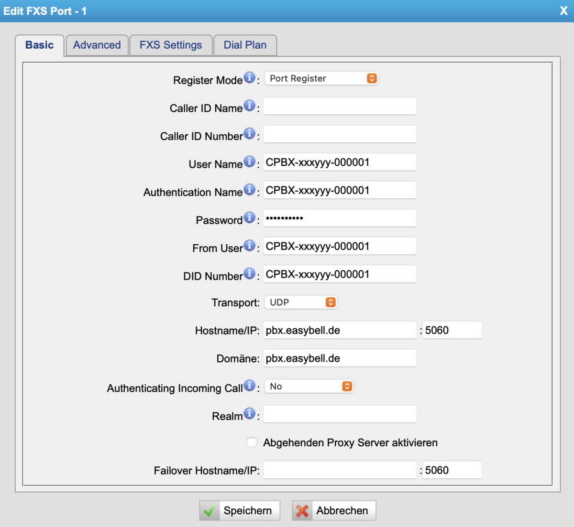The height and width of the screenshot is (527, 574).
Task: Show help for the User Name field
Action: pos(249,161)
